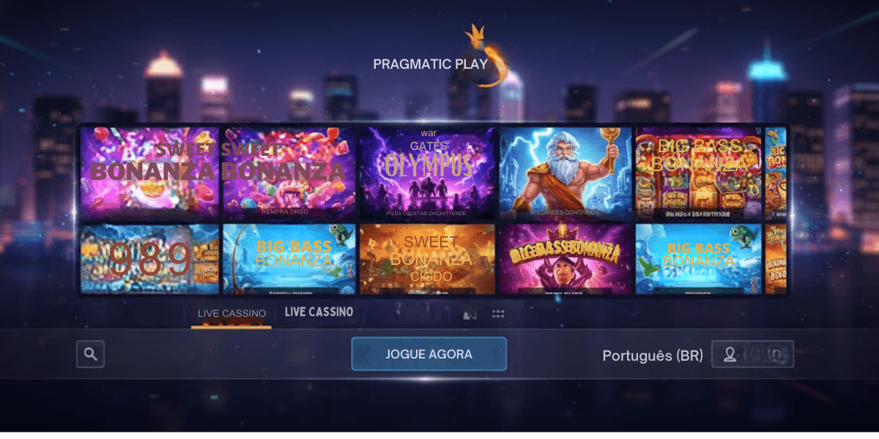Click the Pragmatic Play title text
The image size is (879, 439).
[430, 64]
